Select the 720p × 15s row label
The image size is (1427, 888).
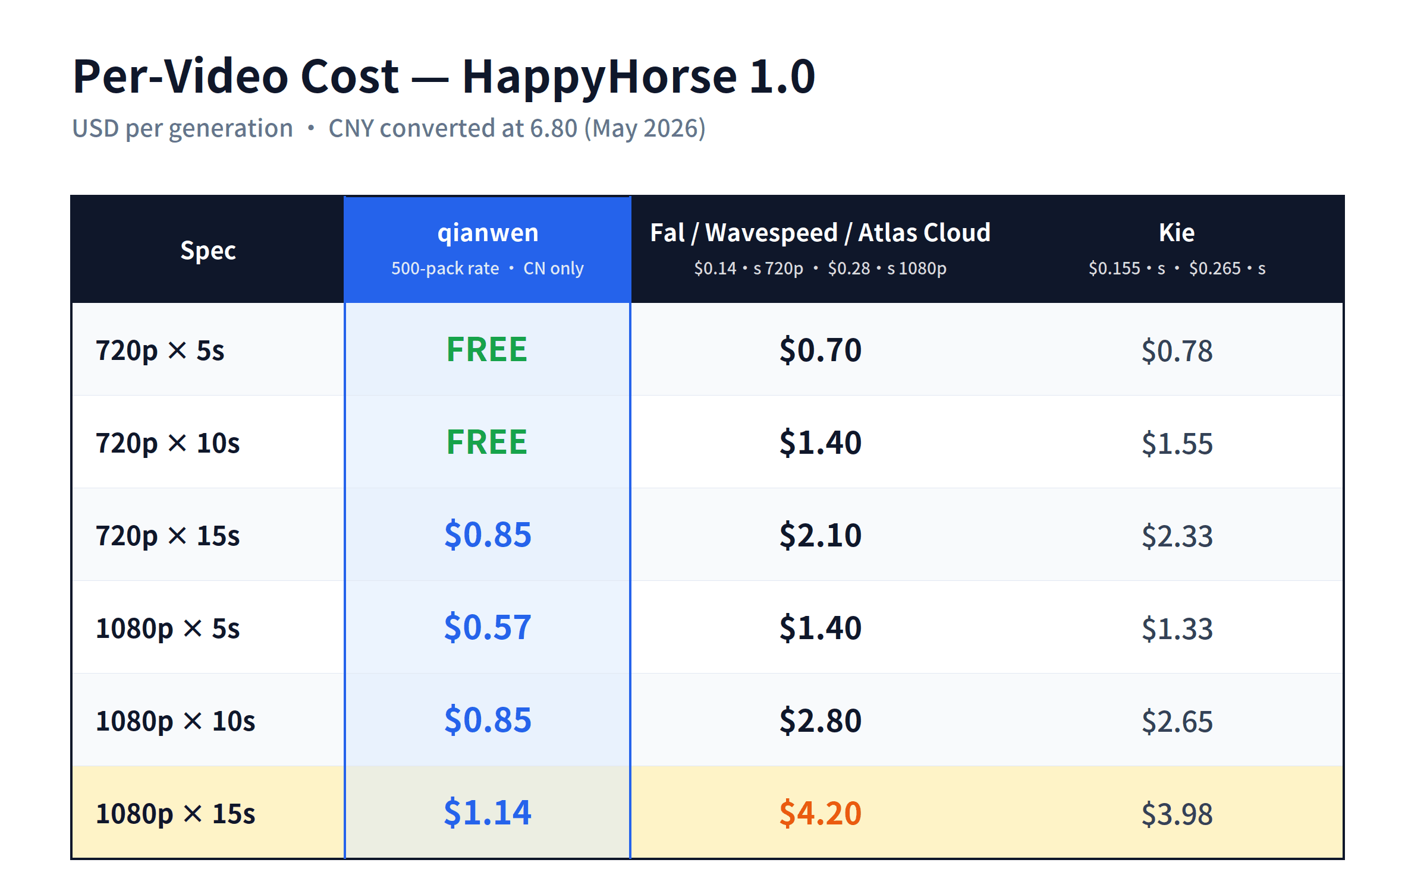tap(168, 536)
